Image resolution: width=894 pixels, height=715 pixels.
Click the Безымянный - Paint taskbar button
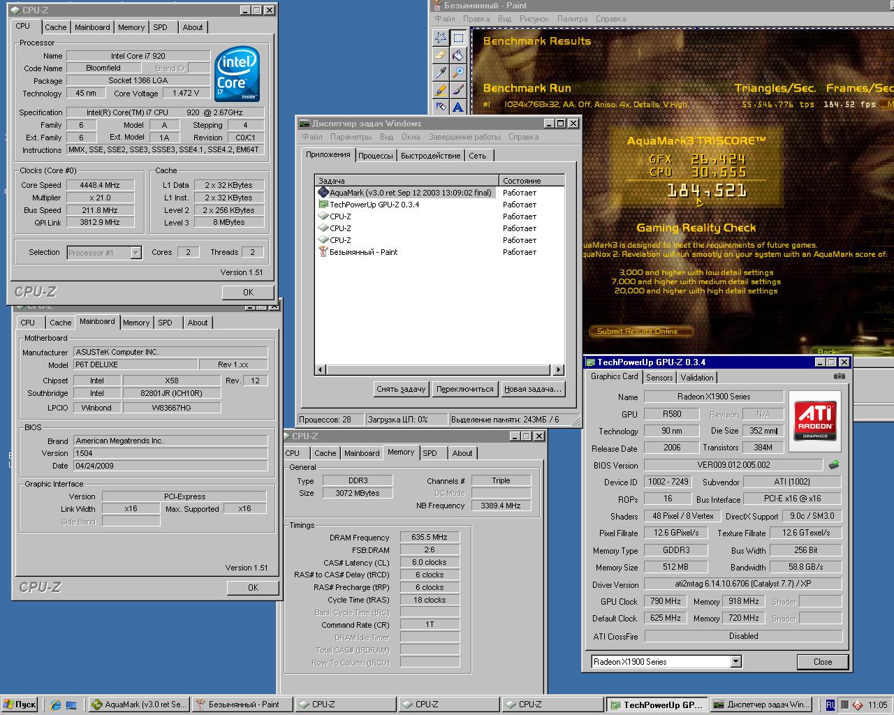(x=242, y=705)
